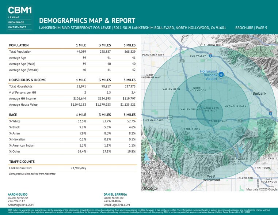Screen dimensions: 278x215
Task: Click the NoHo Arts District map label
Action: coord(211,109)
